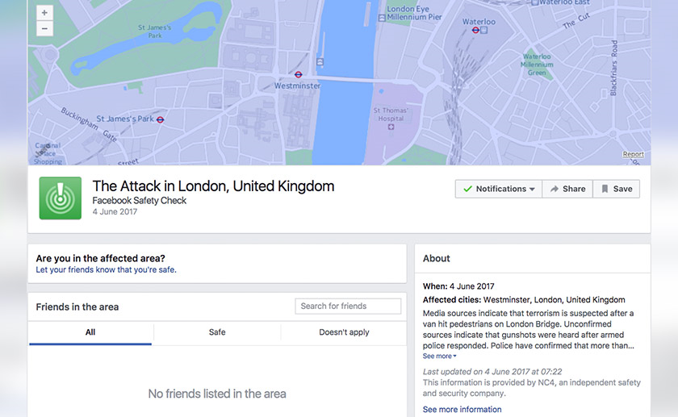Zoom out of the map

pyautogui.click(x=44, y=28)
